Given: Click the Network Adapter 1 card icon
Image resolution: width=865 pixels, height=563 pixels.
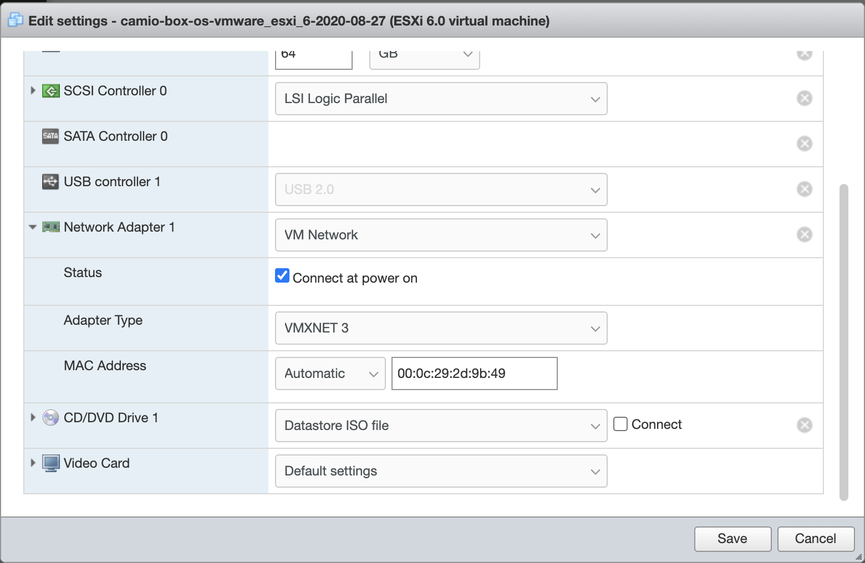Looking at the screenshot, I should tap(50, 227).
